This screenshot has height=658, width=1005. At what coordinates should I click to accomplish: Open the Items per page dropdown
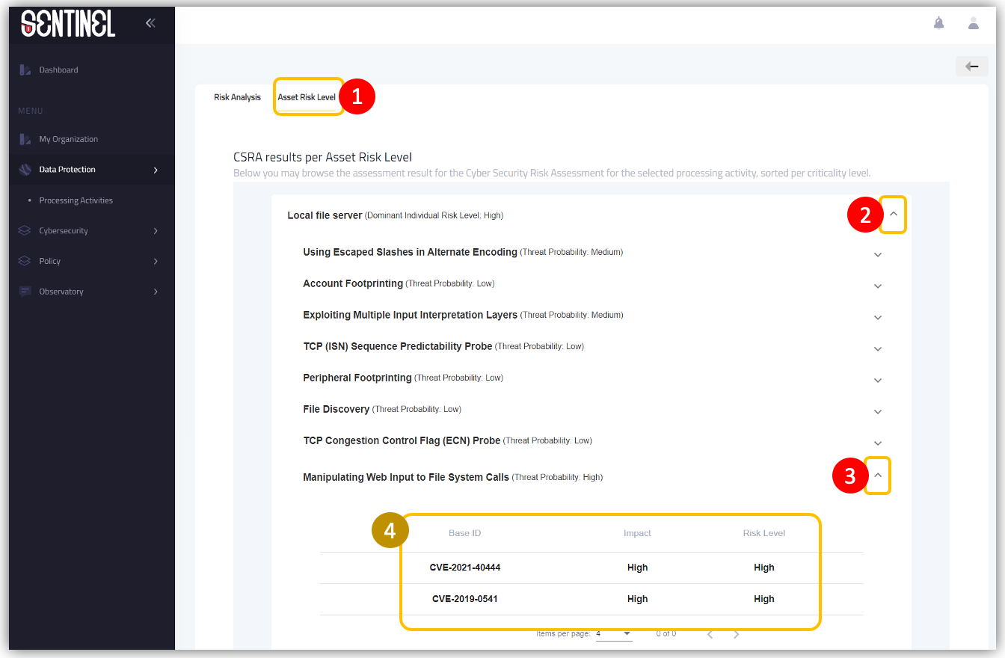tap(614, 634)
